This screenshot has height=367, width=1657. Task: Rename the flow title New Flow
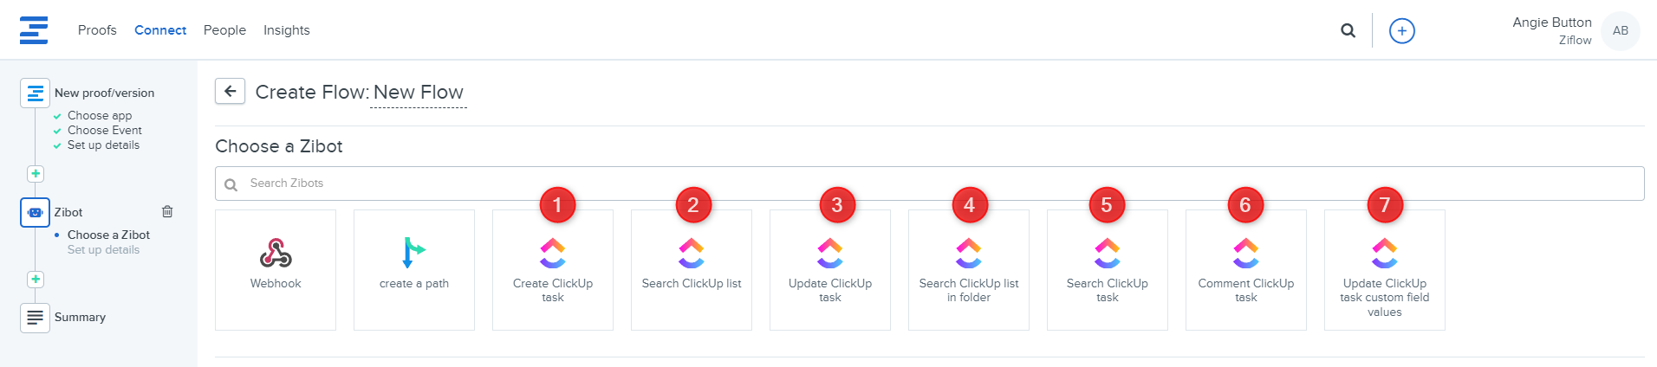(419, 93)
